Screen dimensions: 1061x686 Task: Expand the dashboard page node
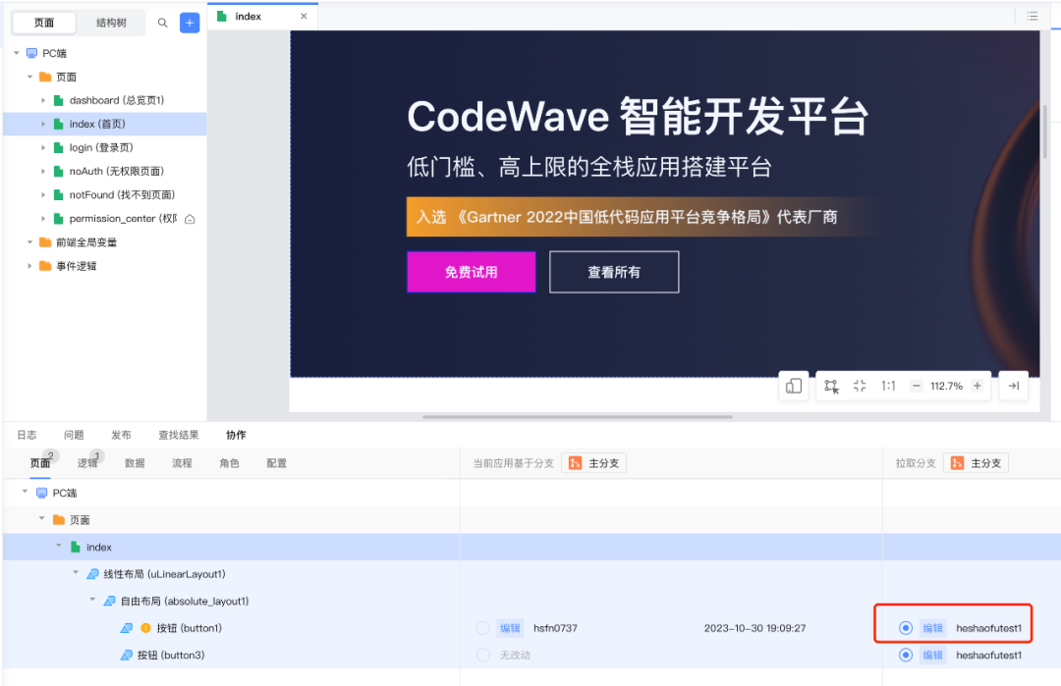pyautogui.click(x=43, y=100)
